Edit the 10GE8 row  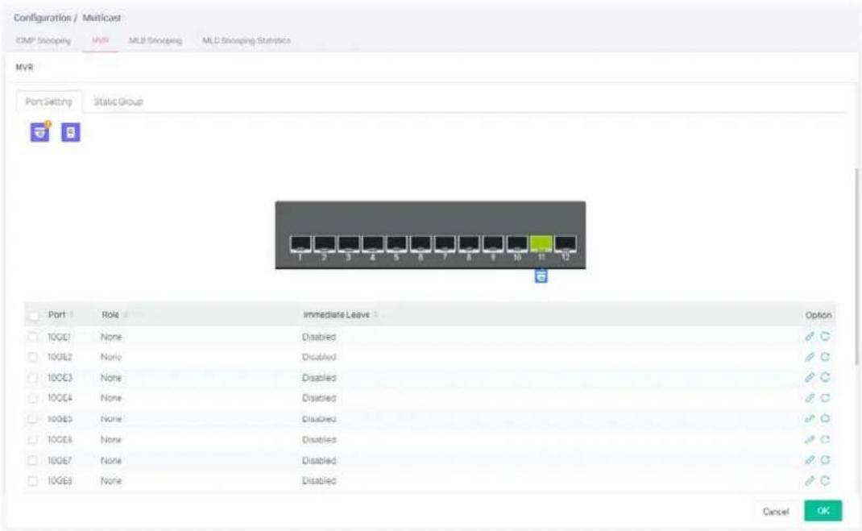(x=809, y=481)
